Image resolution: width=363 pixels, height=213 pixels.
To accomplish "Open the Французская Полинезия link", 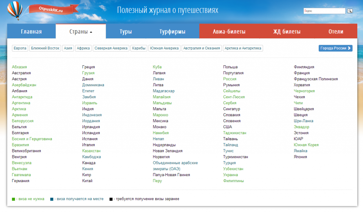I will click(316, 79).
